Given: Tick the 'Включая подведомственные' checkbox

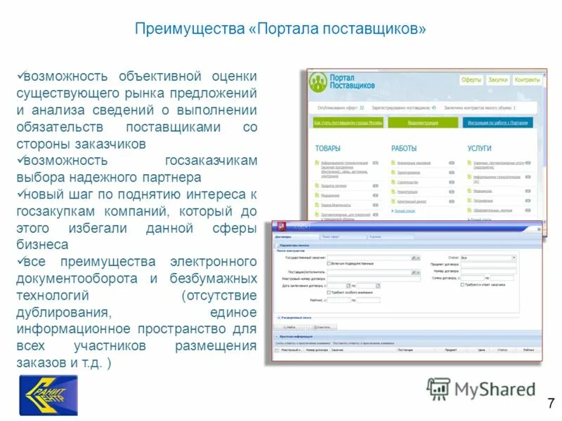Looking at the screenshot, I should tap(329, 264).
